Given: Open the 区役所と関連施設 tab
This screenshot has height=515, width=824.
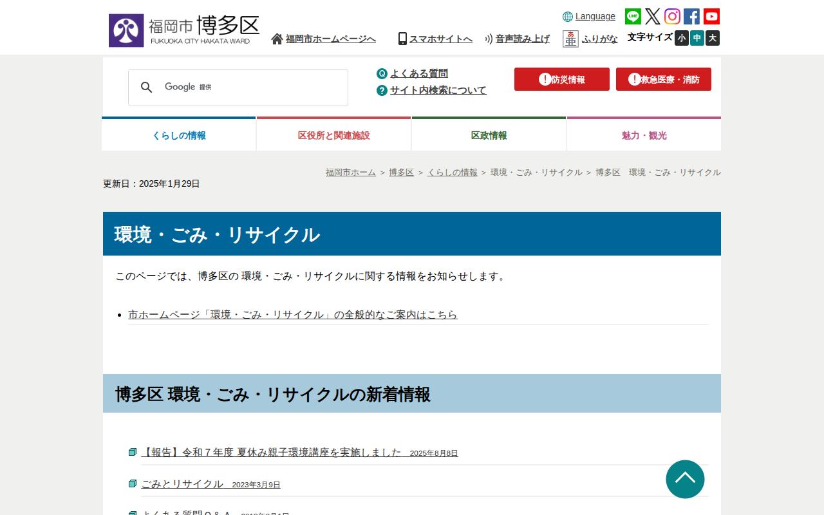Looking at the screenshot, I should [334, 134].
